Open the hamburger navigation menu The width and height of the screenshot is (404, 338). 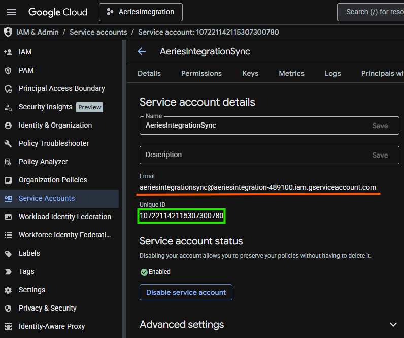click(x=12, y=12)
